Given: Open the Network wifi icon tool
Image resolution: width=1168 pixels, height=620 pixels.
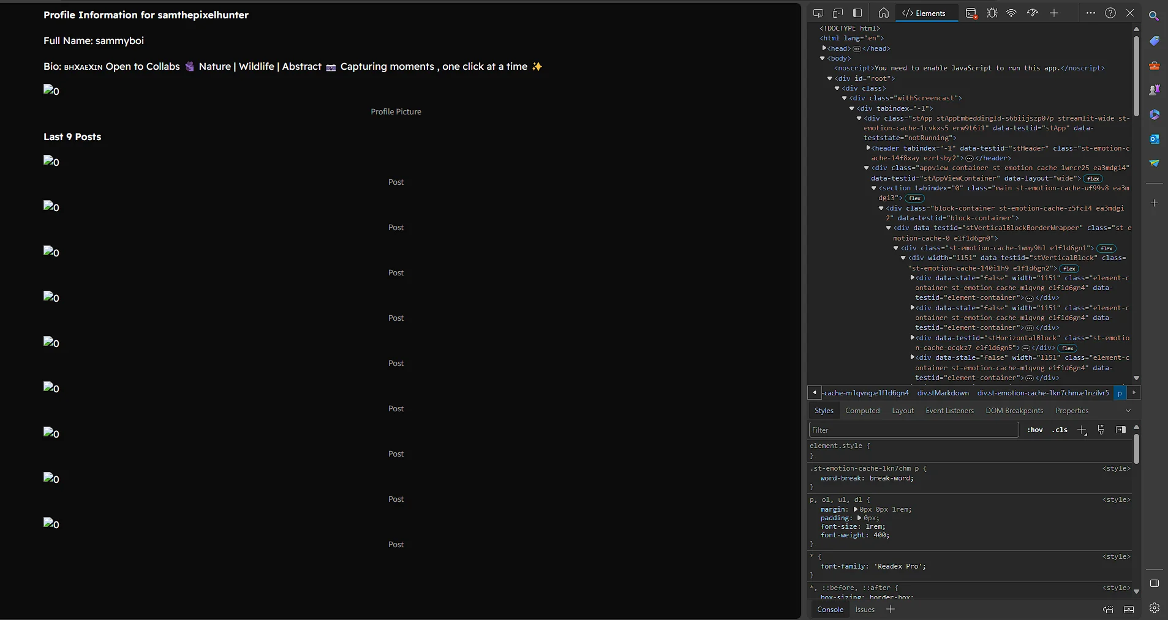Looking at the screenshot, I should pos(1011,13).
